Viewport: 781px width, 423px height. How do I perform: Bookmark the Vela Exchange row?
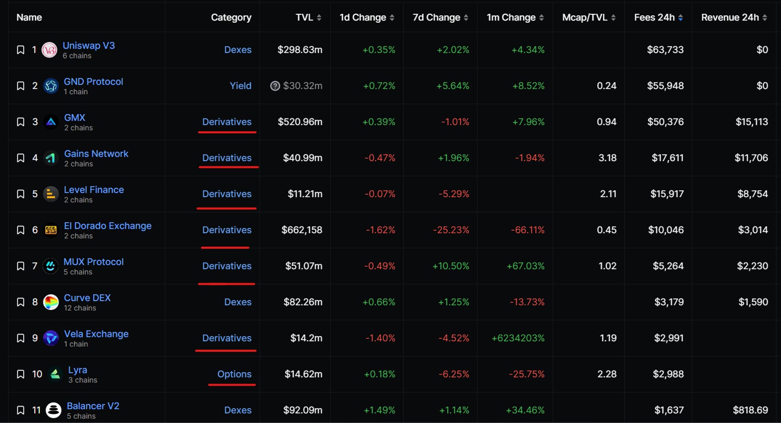click(x=20, y=338)
